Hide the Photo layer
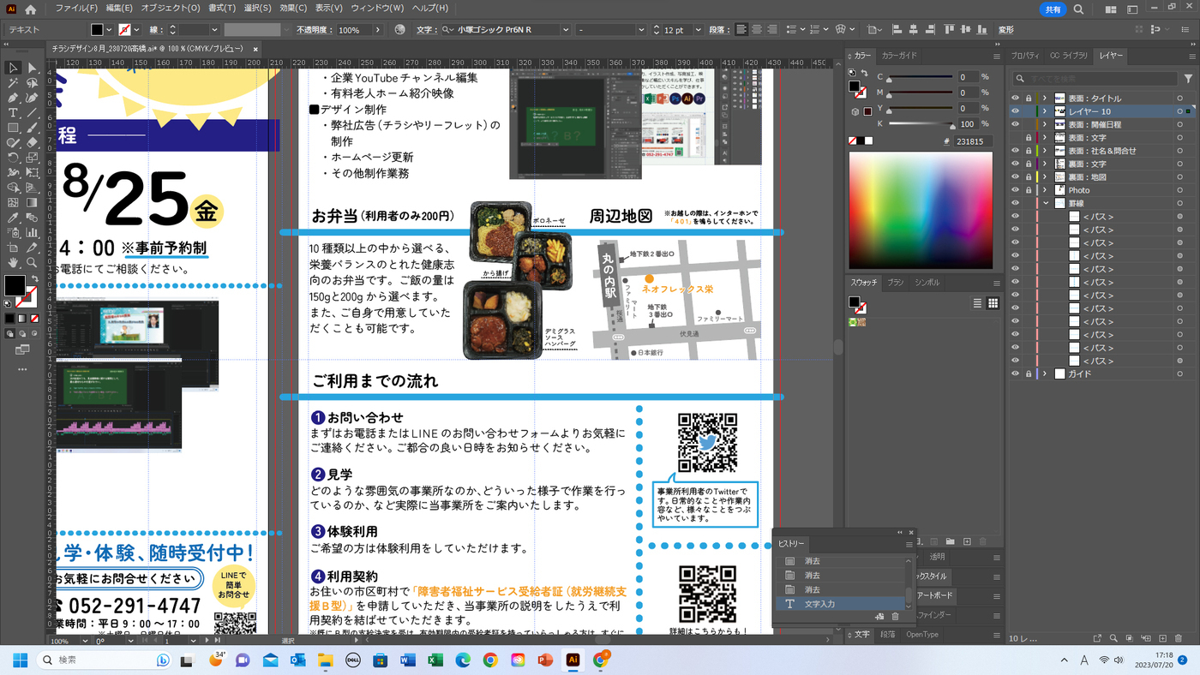Screen dimensions: 1200x675 (x=1015, y=190)
